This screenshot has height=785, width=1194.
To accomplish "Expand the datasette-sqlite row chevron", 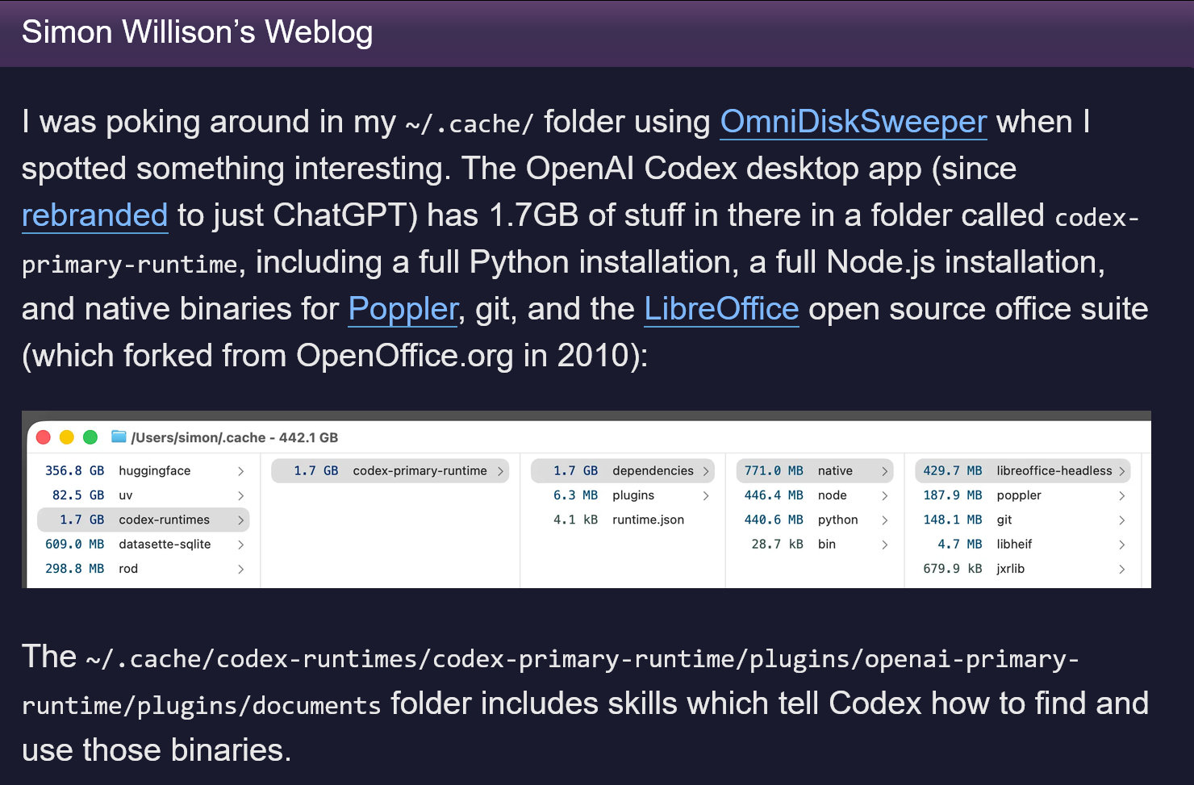I will click(240, 545).
